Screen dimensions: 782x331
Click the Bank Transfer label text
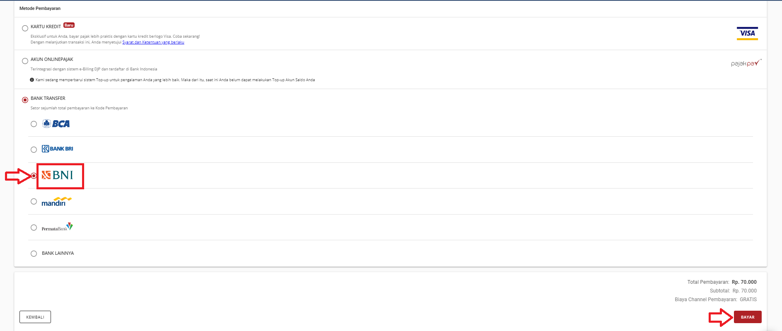pos(48,98)
